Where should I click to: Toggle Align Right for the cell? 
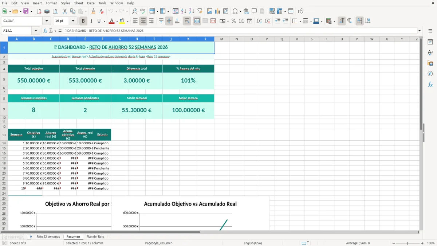[x=151, y=21]
